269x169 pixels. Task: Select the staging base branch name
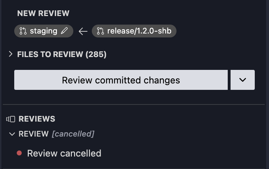(x=43, y=31)
